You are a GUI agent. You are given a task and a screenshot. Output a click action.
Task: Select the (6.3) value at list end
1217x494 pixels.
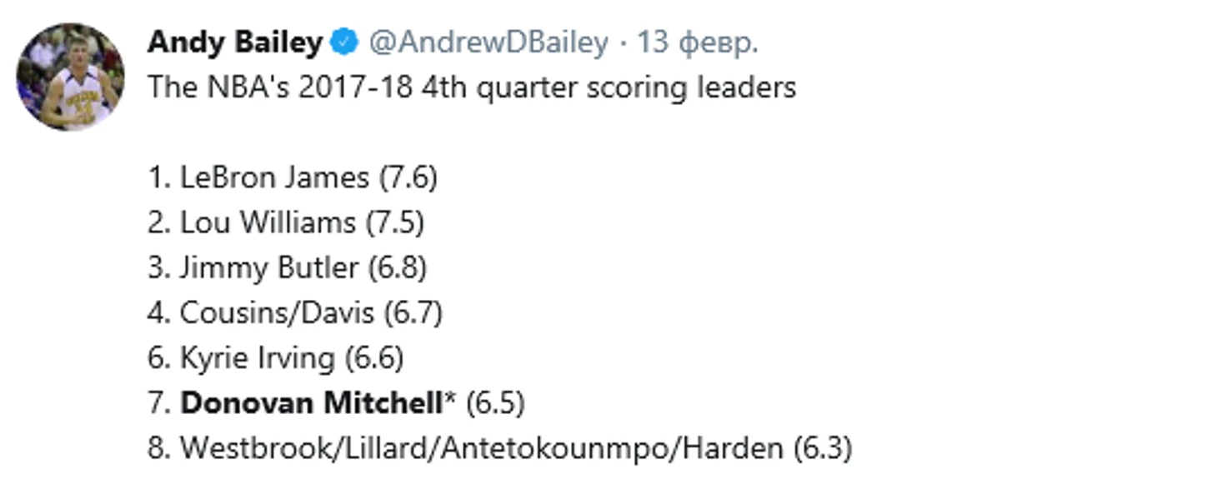coord(823,448)
